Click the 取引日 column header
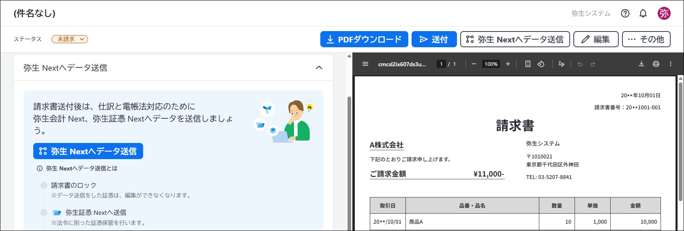 click(387, 206)
